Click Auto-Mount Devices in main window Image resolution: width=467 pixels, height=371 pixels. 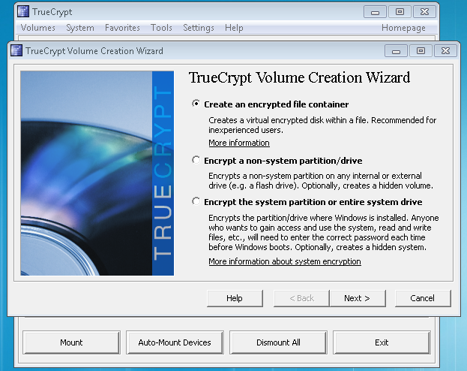(x=175, y=342)
